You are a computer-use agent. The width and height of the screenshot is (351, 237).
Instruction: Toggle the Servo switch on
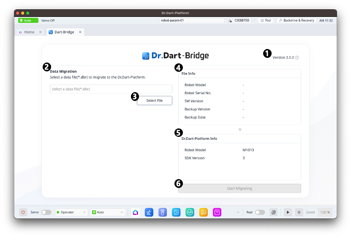(46, 212)
